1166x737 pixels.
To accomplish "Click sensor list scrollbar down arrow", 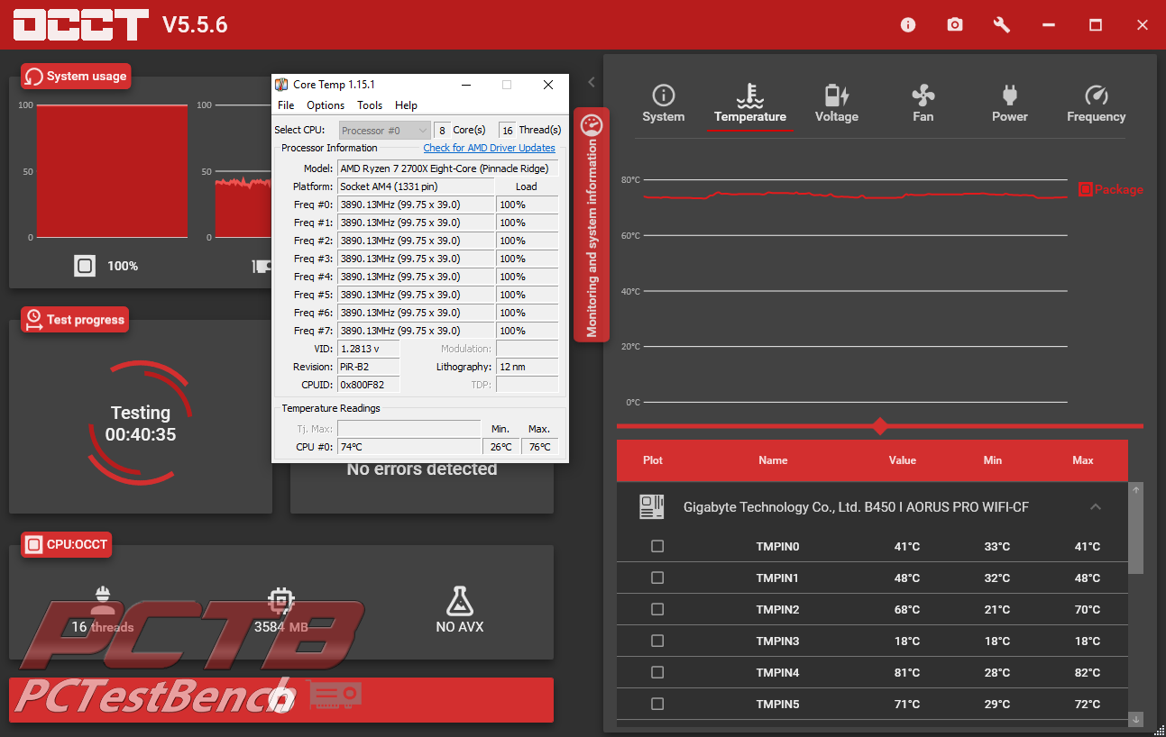I will (1136, 719).
